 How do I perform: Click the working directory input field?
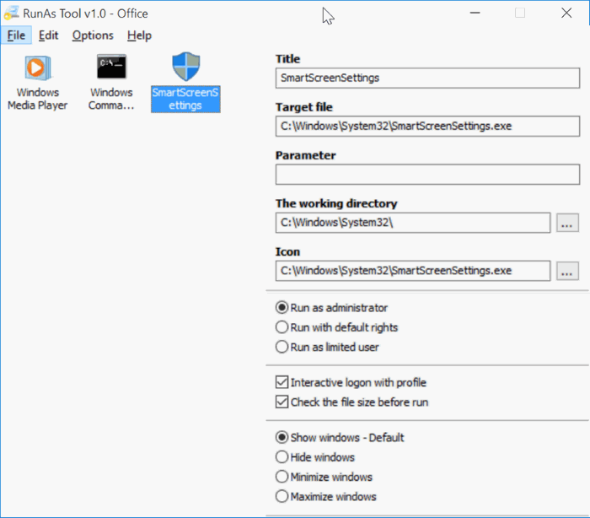(x=413, y=223)
